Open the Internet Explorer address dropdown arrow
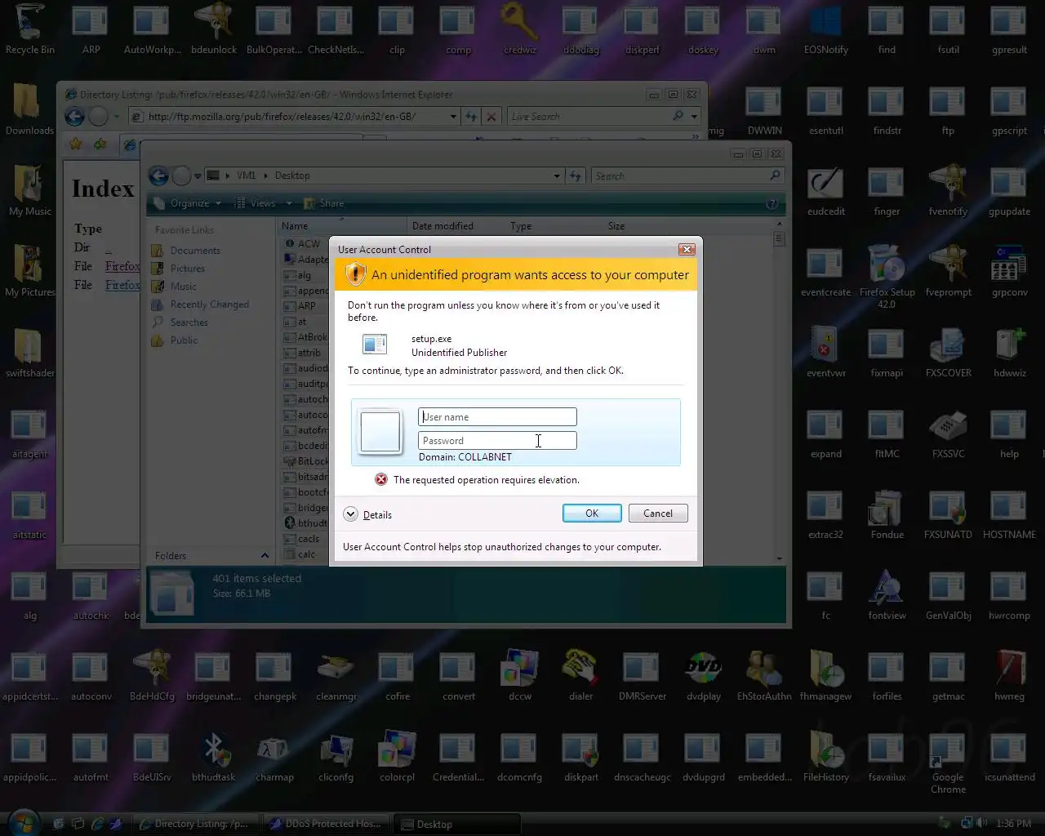This screenshot has height=836, width=1045. (453, 117)
